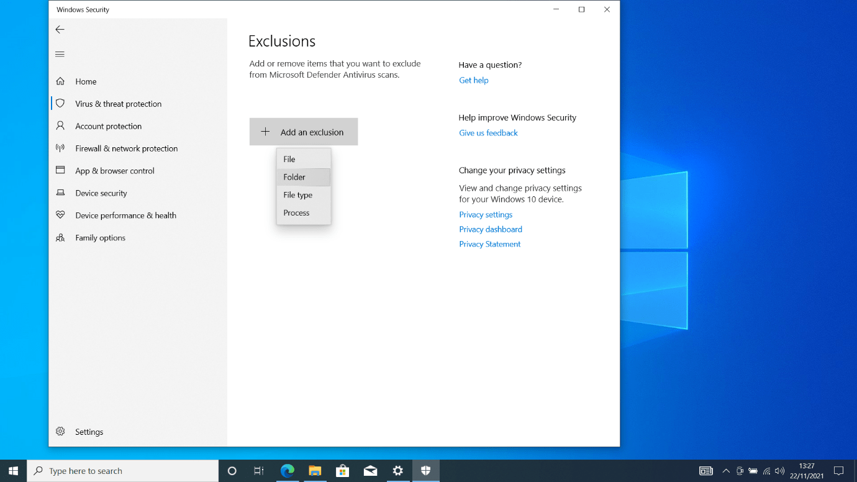
Task: View the Privacy Statement
Action: click(x=489, y=244)
